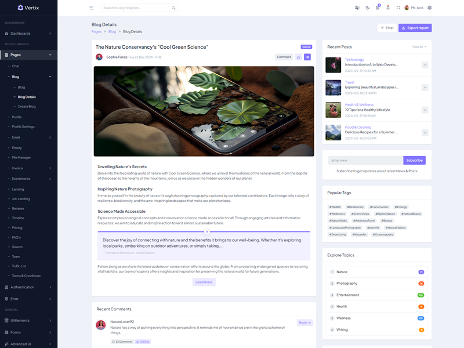The image size is (464, 348).
Task: Open the settings gear in header
Action: [430, 8]
